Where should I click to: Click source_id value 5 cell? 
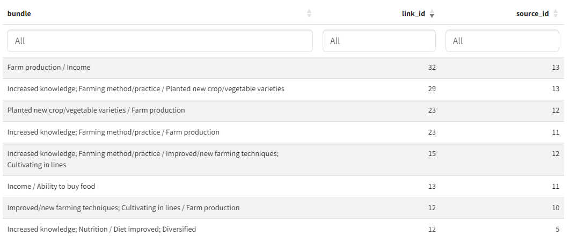[x=557, y=229]
